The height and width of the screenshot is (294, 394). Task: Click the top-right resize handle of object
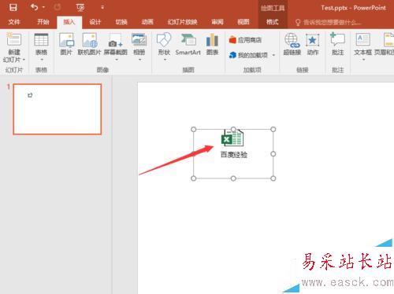(x=273, y=129)
